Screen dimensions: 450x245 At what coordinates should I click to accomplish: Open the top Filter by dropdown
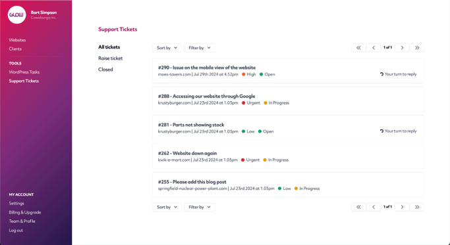(200, 48)
